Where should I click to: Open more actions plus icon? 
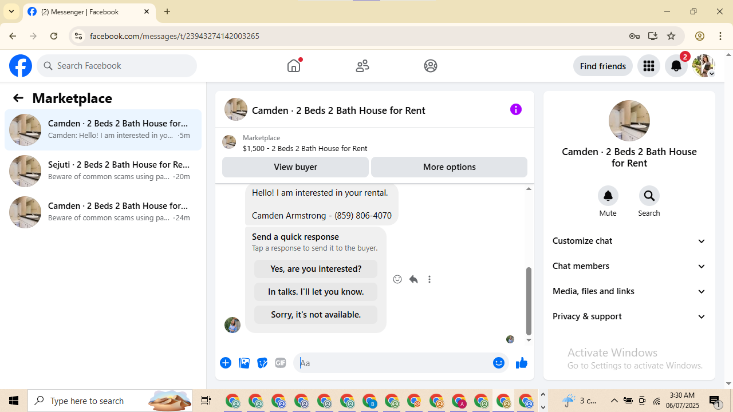(x=226, y=363)
